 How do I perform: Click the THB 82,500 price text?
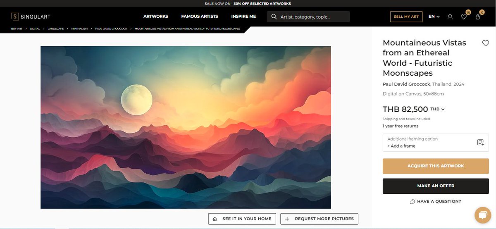click(x=405, y=110)
